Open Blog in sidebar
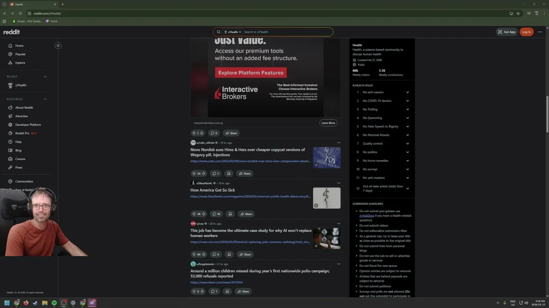The height and width of the screenshot is (308, 549). pos(18,151)
